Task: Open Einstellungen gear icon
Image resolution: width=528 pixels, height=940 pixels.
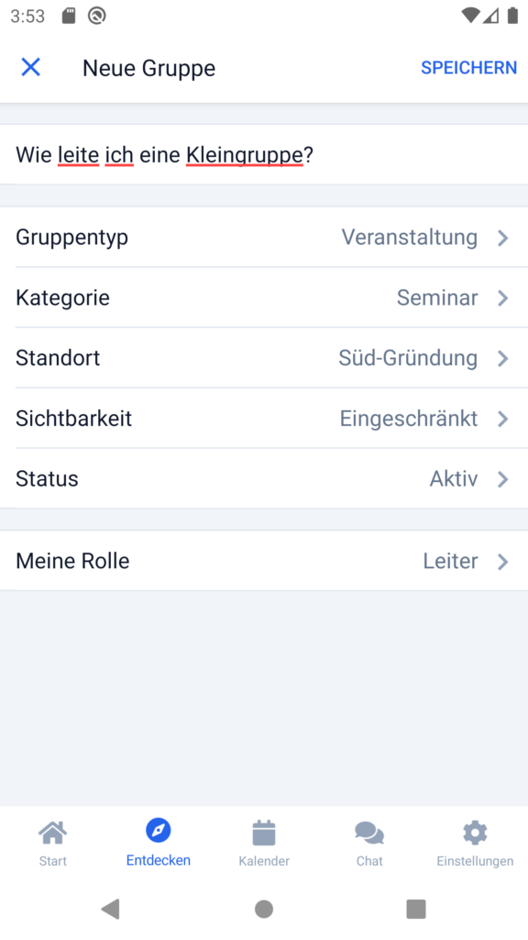Action: pyautogui.click(x=475, y=833)
